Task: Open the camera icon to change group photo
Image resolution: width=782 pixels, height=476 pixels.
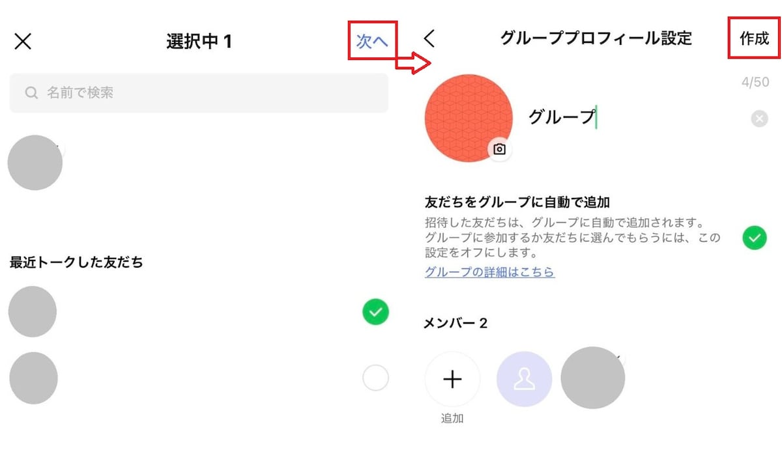Action: pos(499,149)
